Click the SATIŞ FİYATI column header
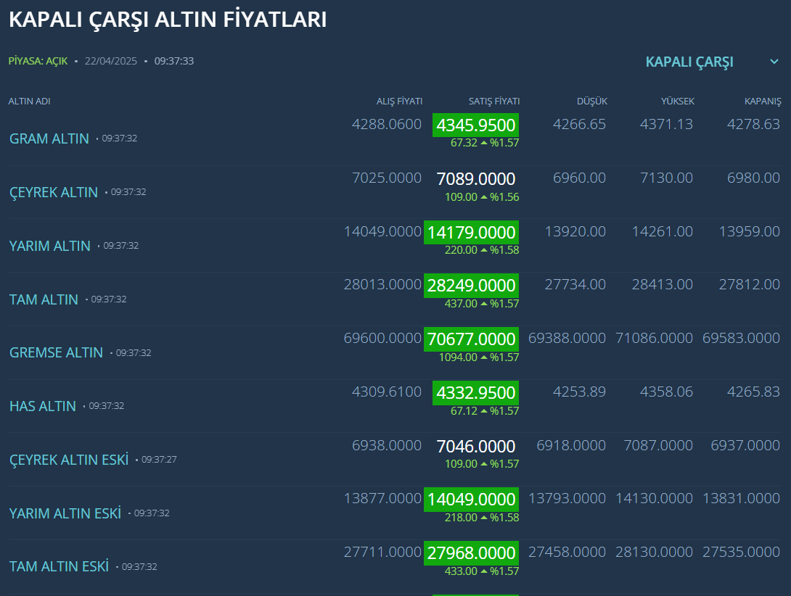Viewport: 791px width, 596px height. point(494,102)
